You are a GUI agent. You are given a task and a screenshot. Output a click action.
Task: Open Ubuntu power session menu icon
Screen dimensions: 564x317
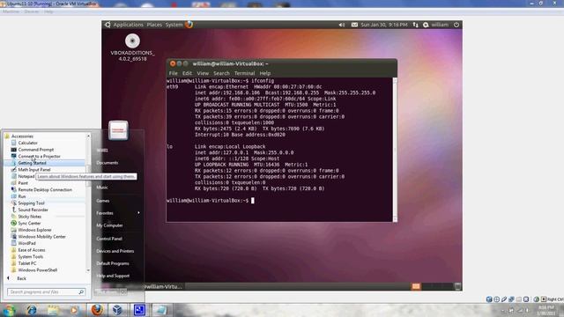click(456, 25)
